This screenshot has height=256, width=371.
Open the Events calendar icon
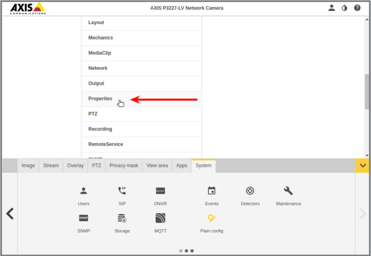(x=211, y=191)
